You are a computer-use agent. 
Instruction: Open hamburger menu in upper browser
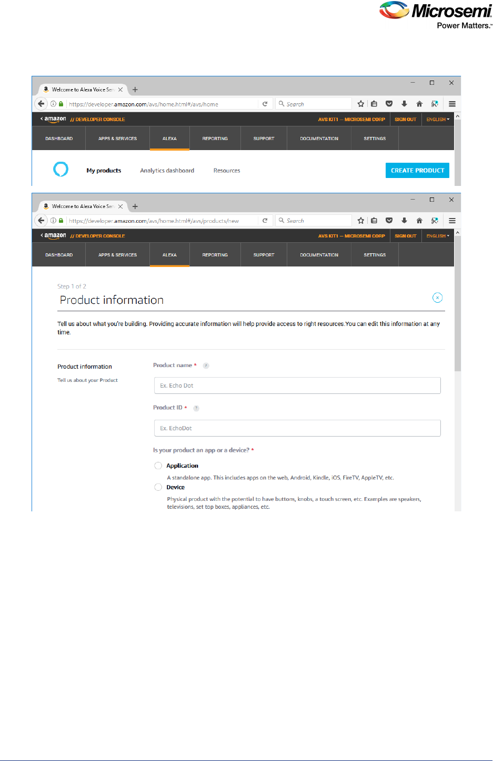(452, 104)
